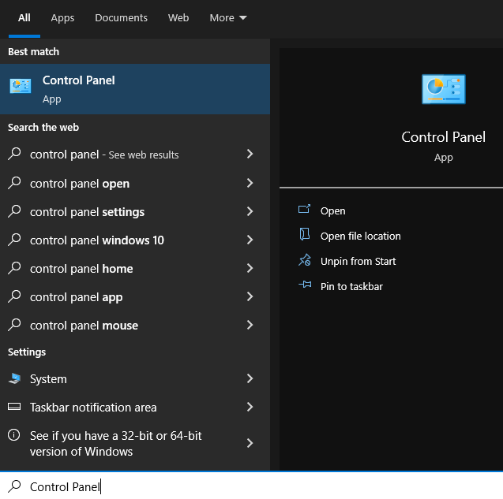Click the 'Best match' section header
The image size is (503, 499).
[34, 51]
